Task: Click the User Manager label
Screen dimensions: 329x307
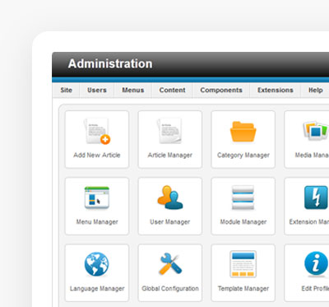Action: tap(170, 222)
